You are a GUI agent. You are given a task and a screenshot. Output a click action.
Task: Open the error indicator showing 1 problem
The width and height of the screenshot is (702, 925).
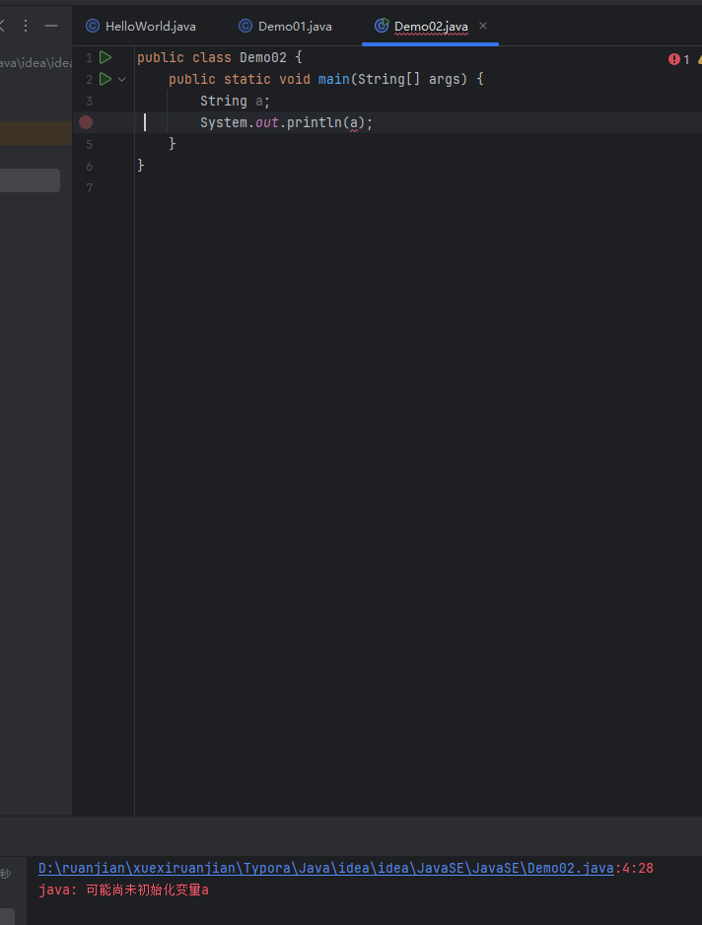click(x=679, y=59)
